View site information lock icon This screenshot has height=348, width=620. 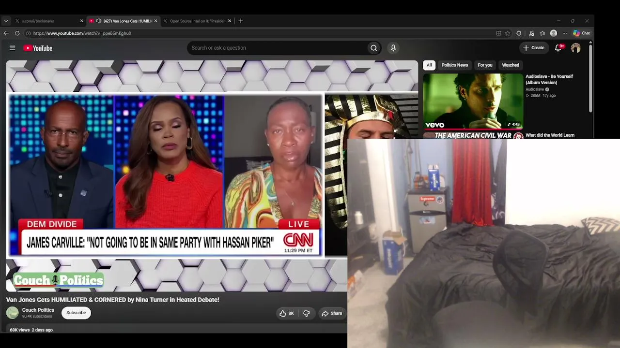click(x=28, y=33)
